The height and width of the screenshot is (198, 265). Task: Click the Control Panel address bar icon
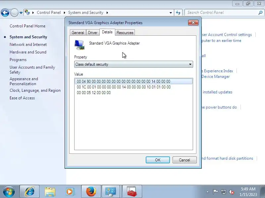[27, 13]
